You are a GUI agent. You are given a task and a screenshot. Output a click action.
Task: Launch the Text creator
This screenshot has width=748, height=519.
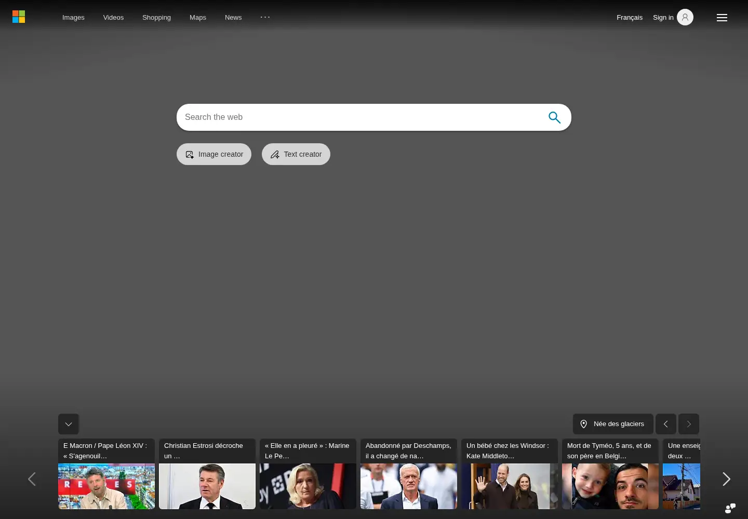[296, 154]
